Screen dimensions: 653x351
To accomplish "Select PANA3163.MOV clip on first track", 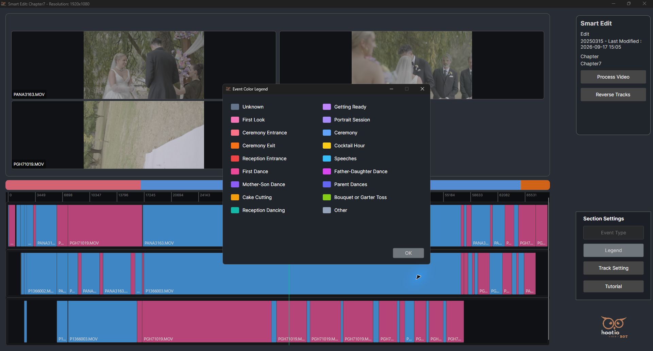I will pos(183,225).
